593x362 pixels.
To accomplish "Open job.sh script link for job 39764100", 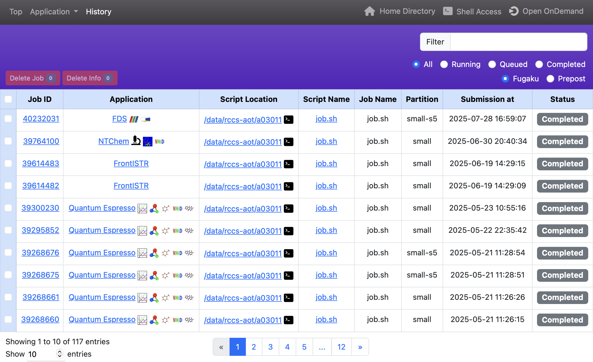I will click(326, 141).
